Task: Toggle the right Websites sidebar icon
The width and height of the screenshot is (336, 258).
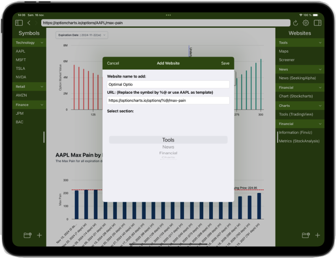Action: 317,23
